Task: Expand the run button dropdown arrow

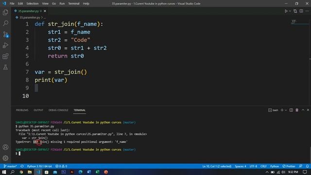Action: pos(290,11)
